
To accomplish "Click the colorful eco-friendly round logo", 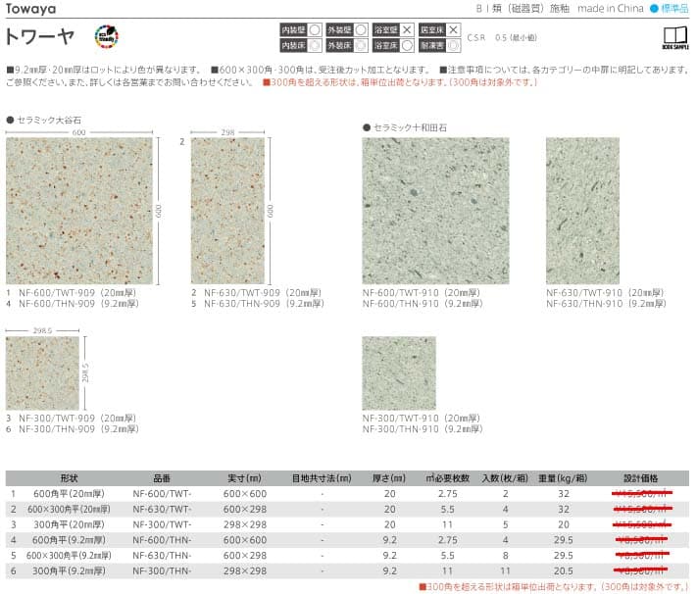I will pyautogui.click(x=106, y=36).
